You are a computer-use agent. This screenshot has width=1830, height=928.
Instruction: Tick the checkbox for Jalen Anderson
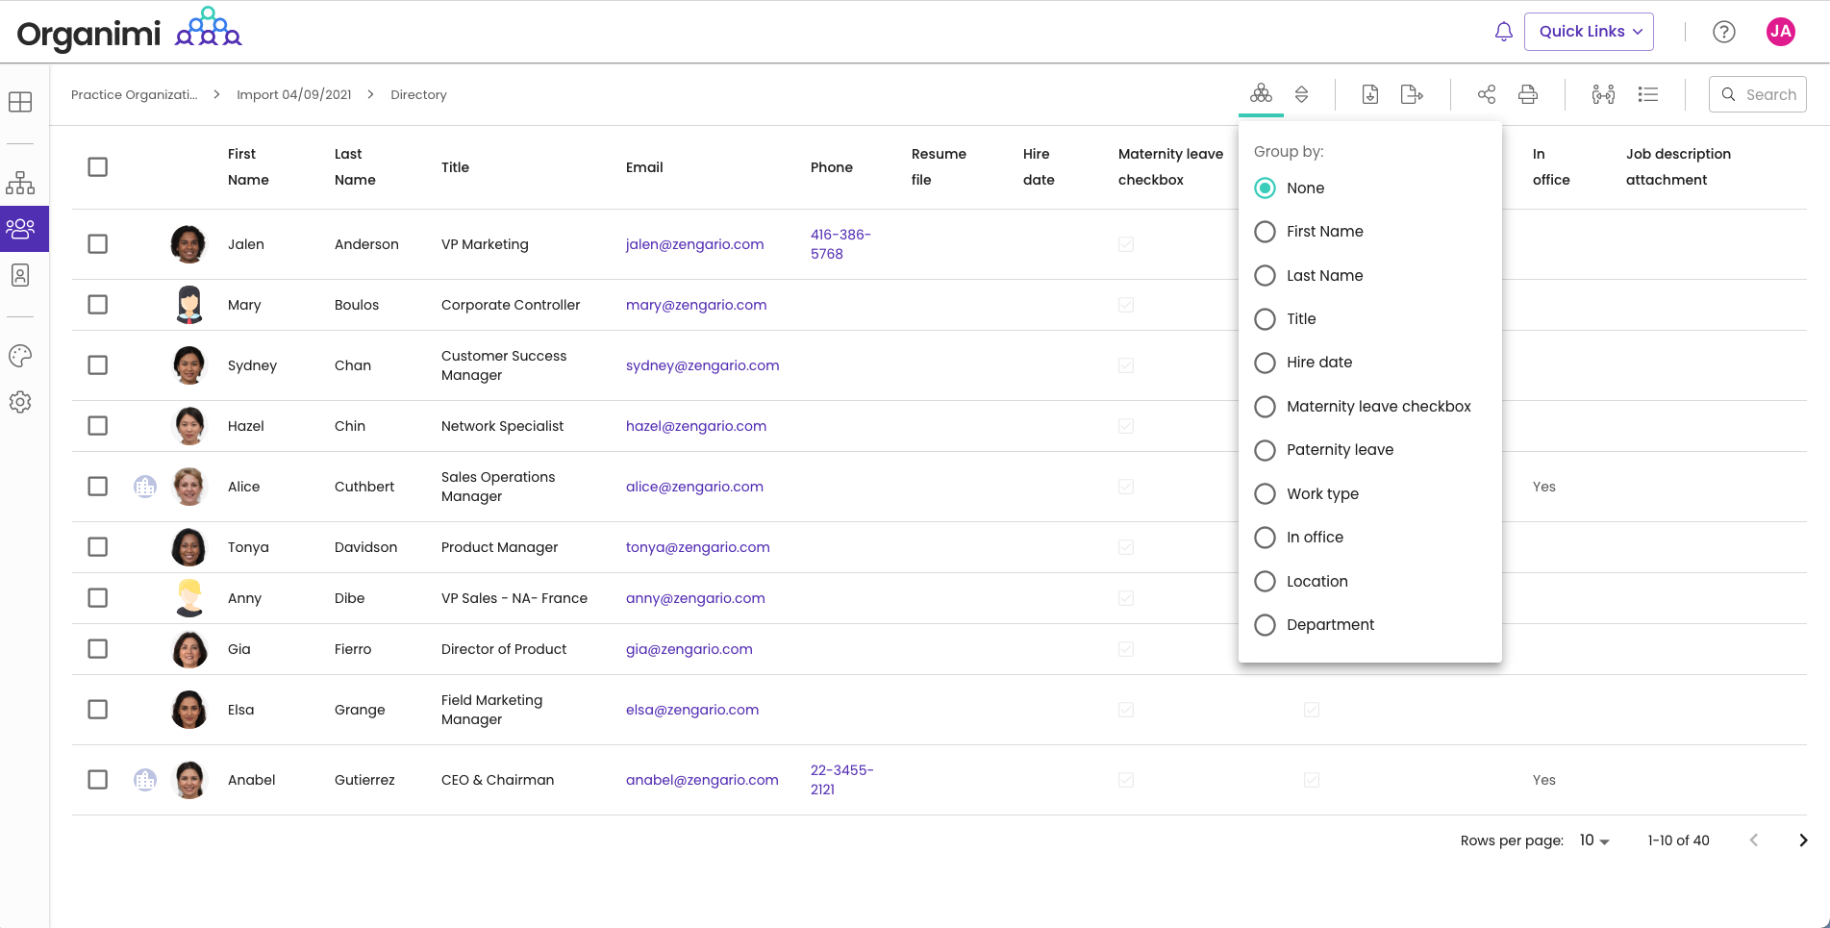click(98, 244)
